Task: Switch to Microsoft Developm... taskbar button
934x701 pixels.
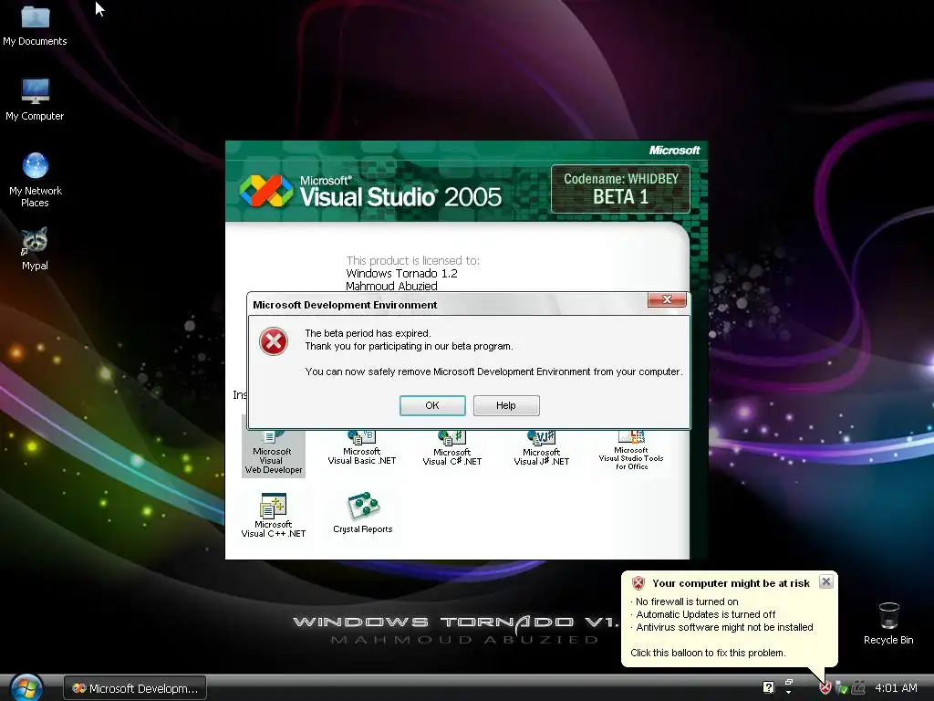Action: 135,688
